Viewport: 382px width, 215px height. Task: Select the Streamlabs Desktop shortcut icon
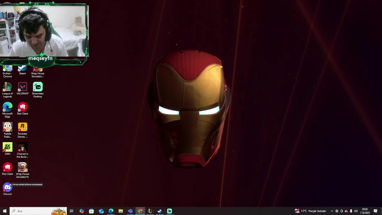click(x=38, y=90)
